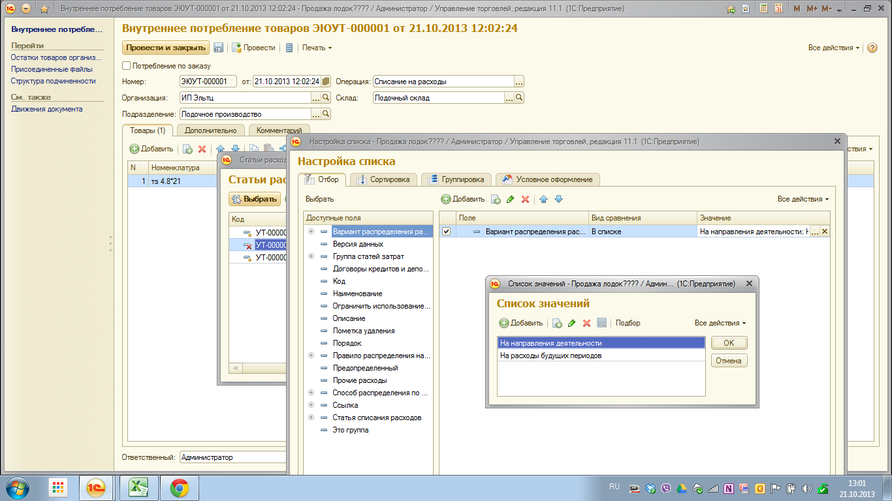Image resolution: width=892 pixels, height=501 pixels.
Task: Click the icon left of Провести
Action: (x=237, y=48)
